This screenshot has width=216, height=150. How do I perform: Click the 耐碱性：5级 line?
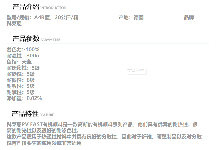coord(21,92)
